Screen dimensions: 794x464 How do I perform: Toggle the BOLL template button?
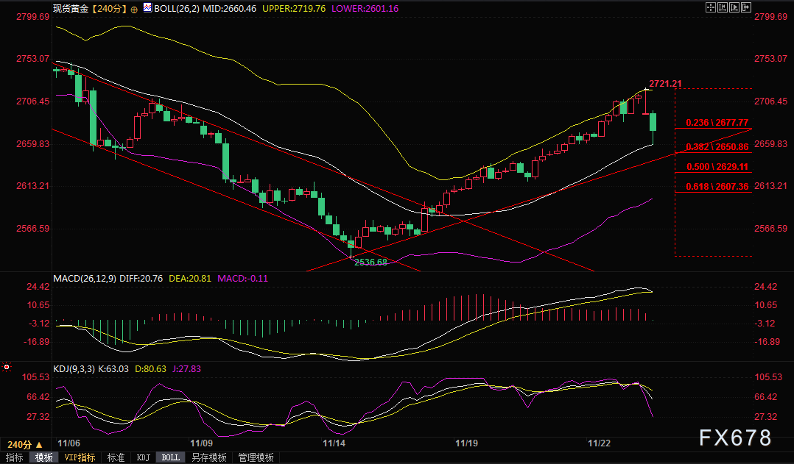click(x=170, y=457)
